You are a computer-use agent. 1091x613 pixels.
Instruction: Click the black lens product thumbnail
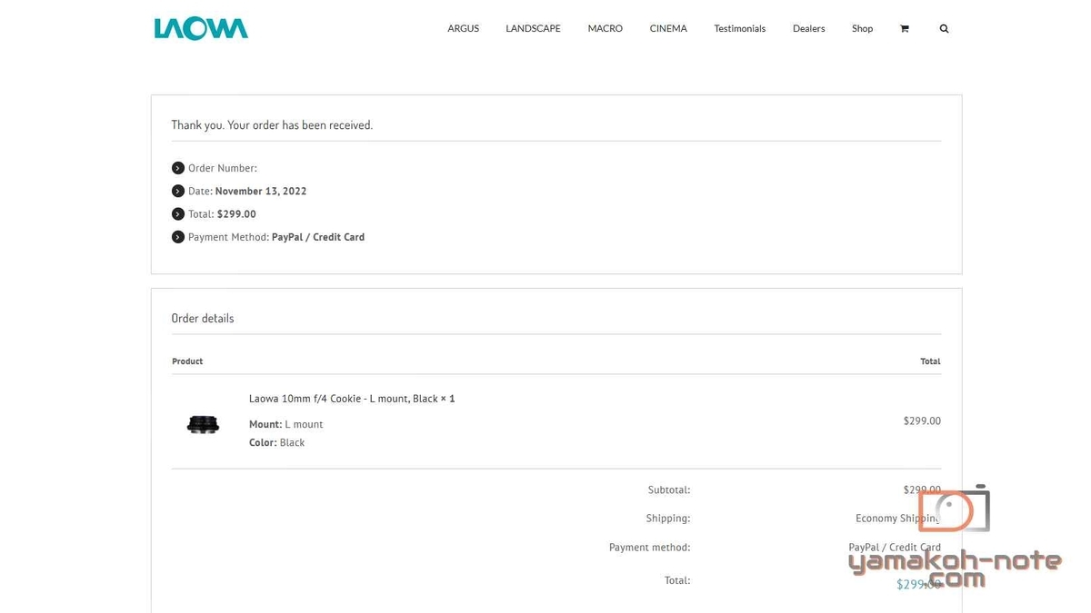pos(203,424)
